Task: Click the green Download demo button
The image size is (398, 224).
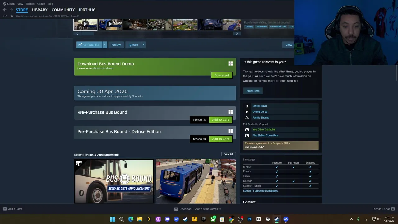Action: point(221,75)
